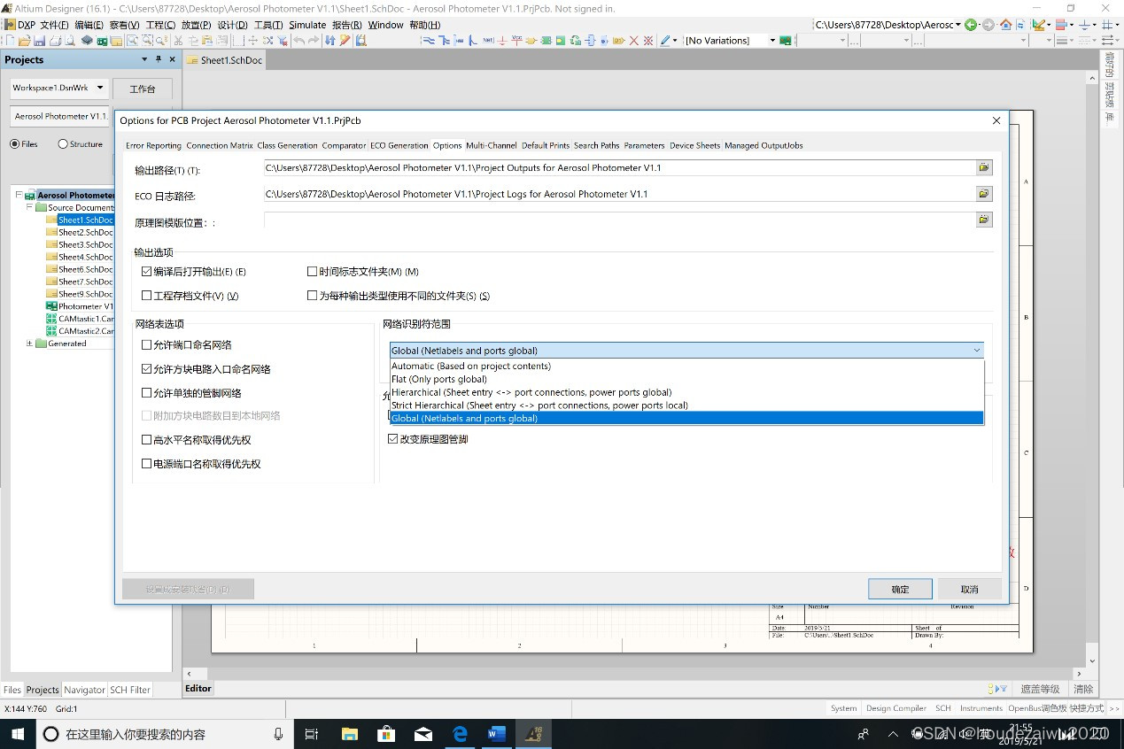Open the Workspace1.DsnWrk dropdown
The width and height of the screenshot is (1124, 749).
click(100, 88)
